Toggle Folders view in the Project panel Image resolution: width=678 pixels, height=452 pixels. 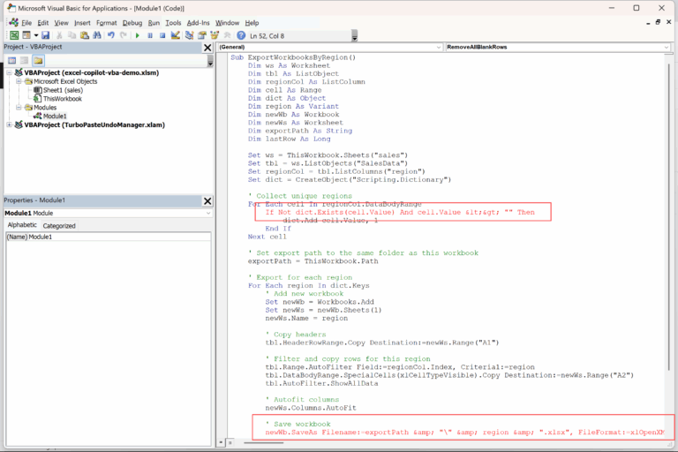pos(38,61)
